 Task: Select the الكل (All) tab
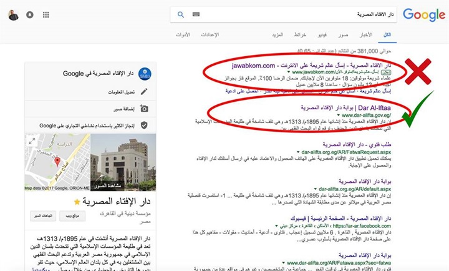[x=387, y=35]
